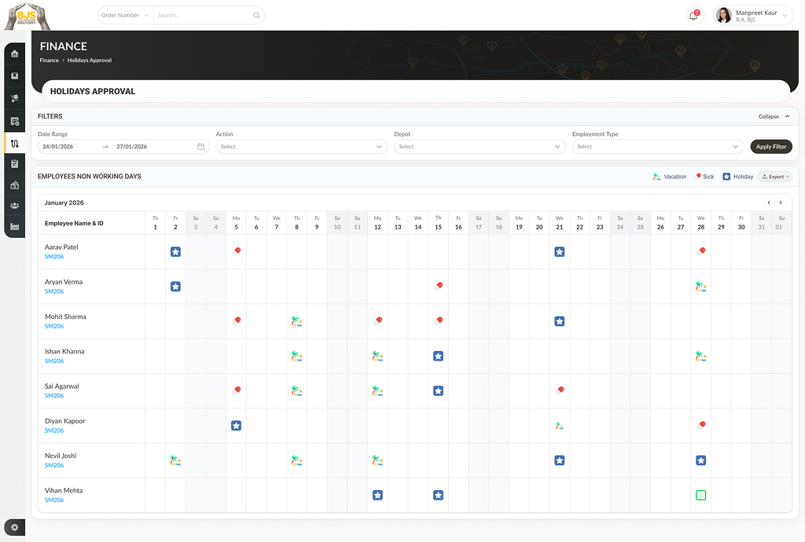Select Vihan Mehta's green box on Wednesday 28
805x542 pixels.
pos(700,495)
